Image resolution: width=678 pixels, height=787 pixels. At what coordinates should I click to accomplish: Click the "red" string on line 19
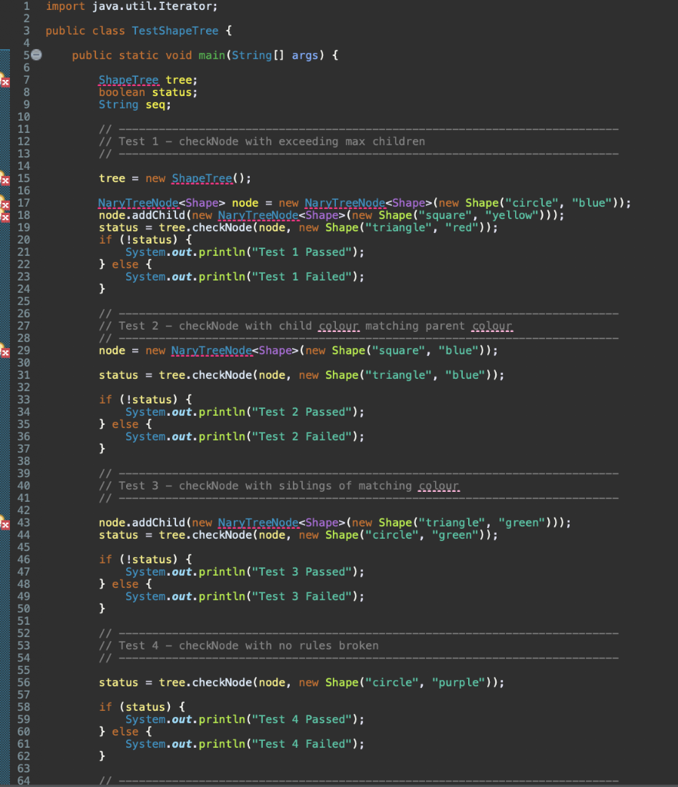click(x=462, y=227)
